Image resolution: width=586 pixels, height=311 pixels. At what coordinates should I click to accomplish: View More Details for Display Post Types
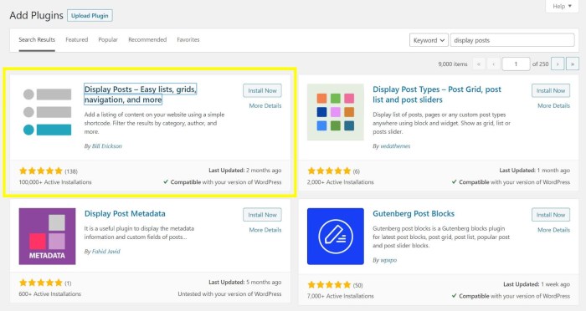coord(553,105)
